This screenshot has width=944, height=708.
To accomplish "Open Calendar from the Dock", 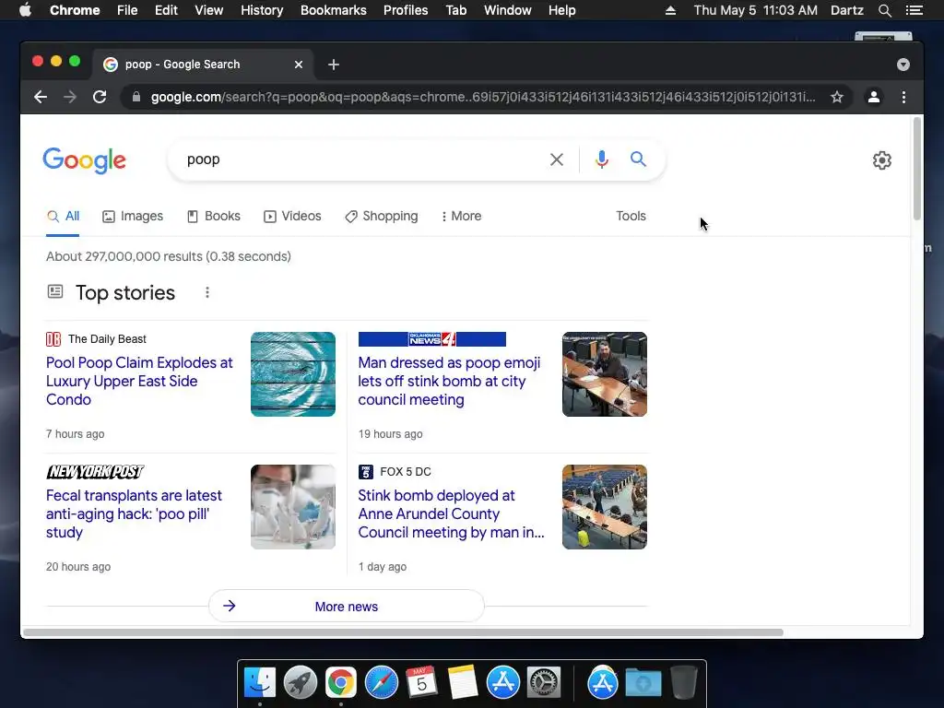I will coord(421,683).
